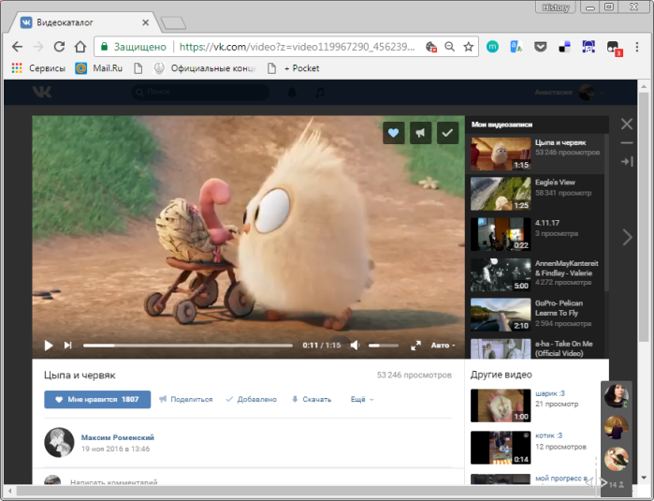Enter fullscreen mode
The image size is (654, 501).
tap(415, 346)
